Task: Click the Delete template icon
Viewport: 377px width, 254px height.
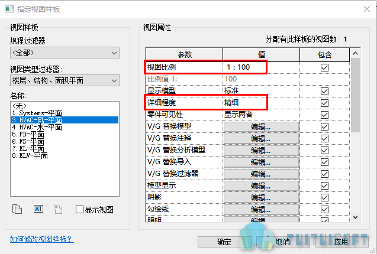Action: click(58, 209)
